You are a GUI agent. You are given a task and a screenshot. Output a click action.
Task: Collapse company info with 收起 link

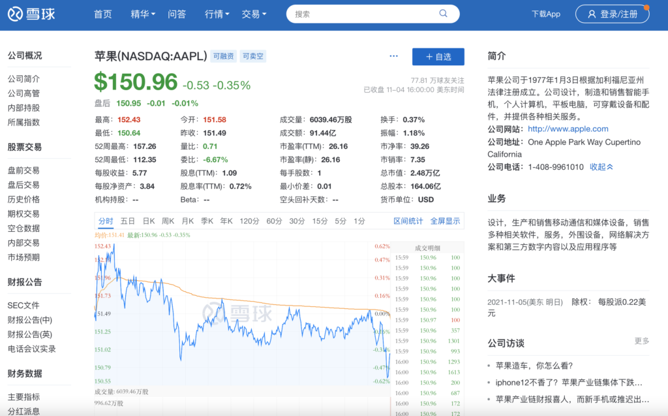tap(601, 167)
